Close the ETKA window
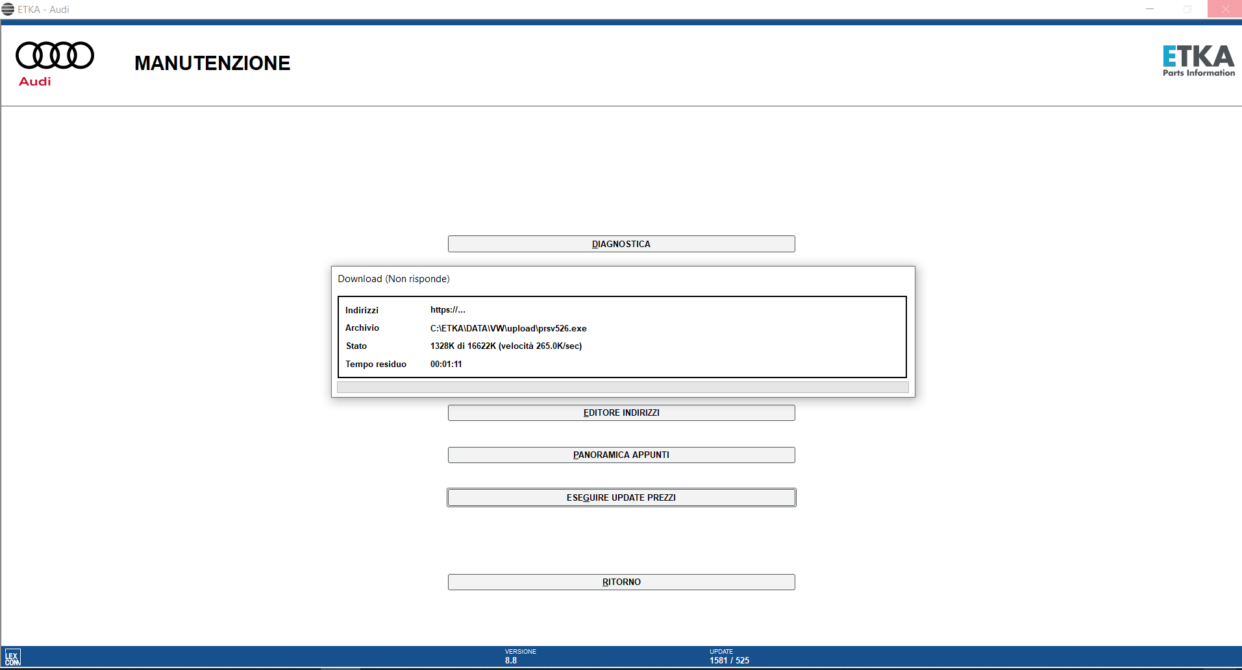 (x=1224, y=9)
